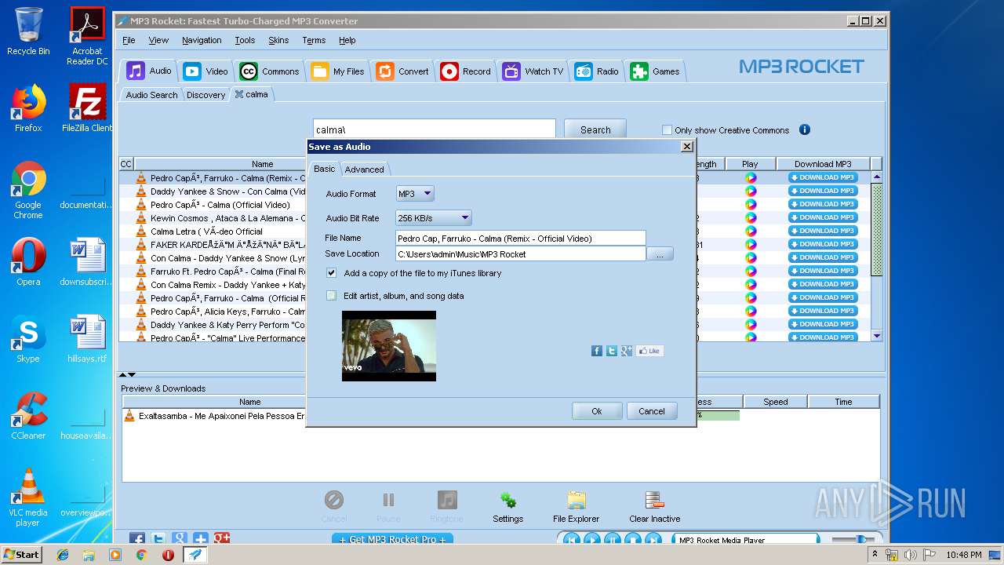Open the Tools menu
The width and height of the screenshot is (1004, 565).
point(245,40)
